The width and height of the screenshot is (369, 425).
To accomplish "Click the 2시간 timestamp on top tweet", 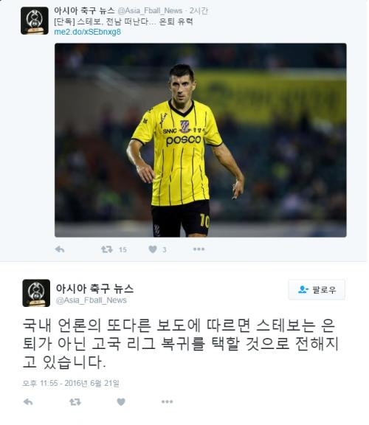I will pyautogui.click(x=199, y=11).
